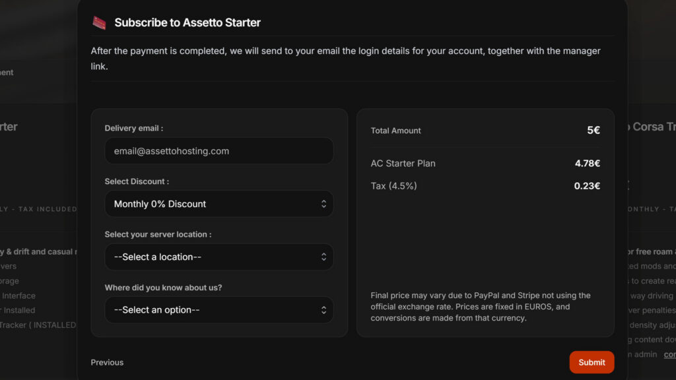Image resolution: width=676 pixels, height=380 pixels.
Task: Click the "Subscribe to Assetto Starter" title
Action: click(188, 22)
